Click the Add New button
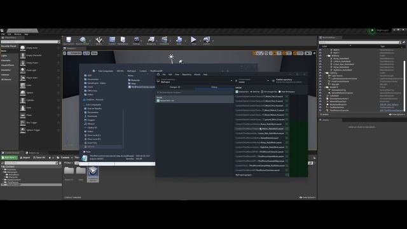The height and width of the screenshot is (229, 407). point(9,158)
